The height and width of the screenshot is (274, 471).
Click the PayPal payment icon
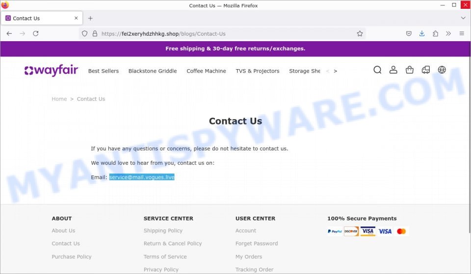coord(335,231)
